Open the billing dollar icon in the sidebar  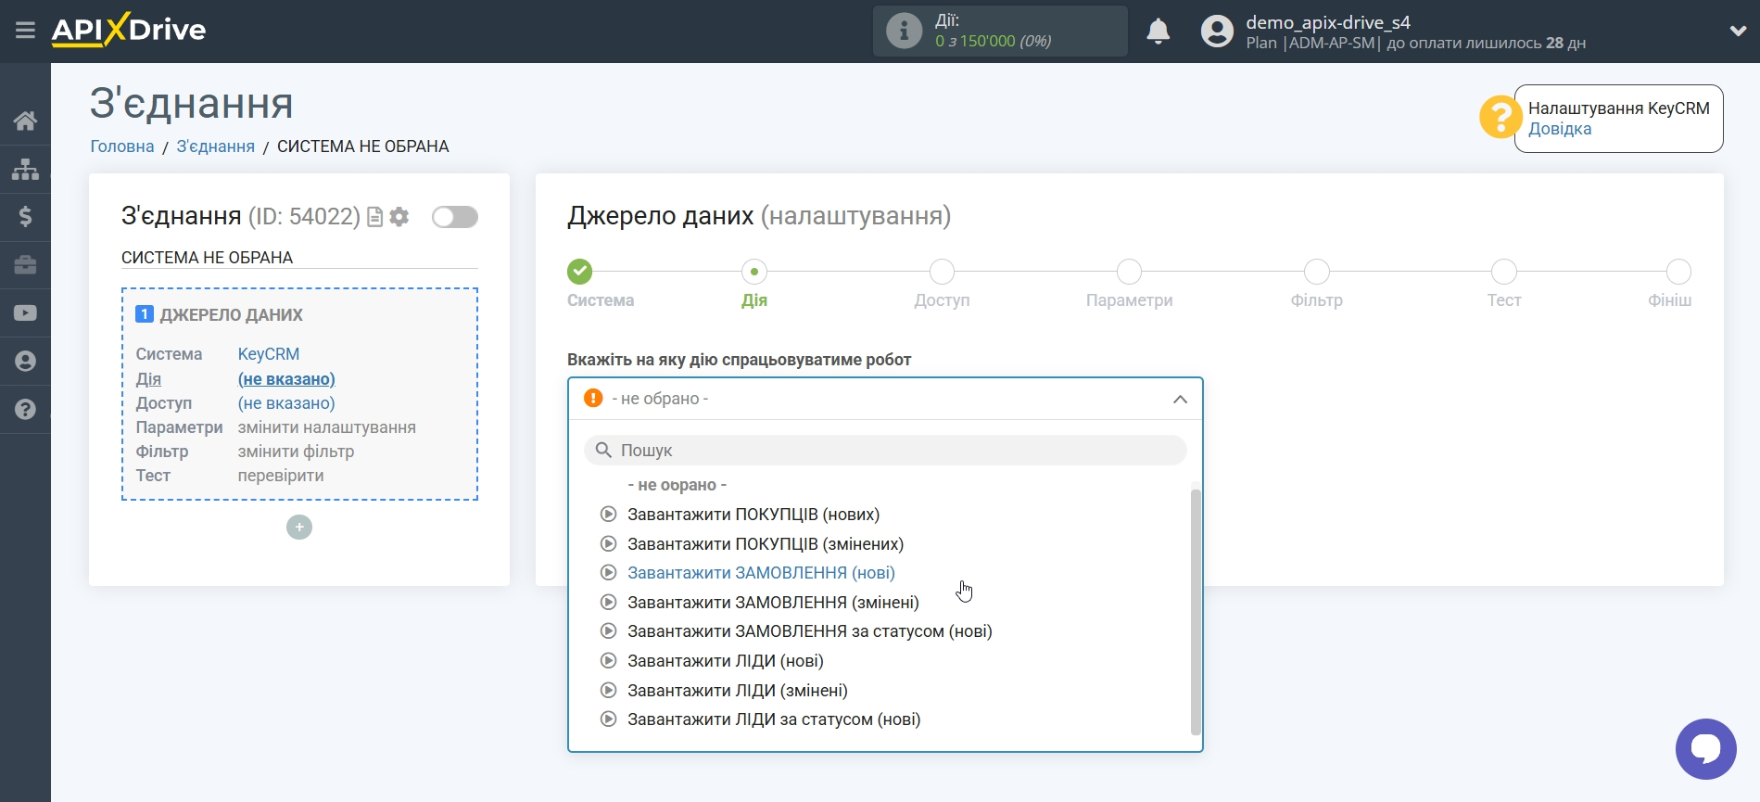25,217
